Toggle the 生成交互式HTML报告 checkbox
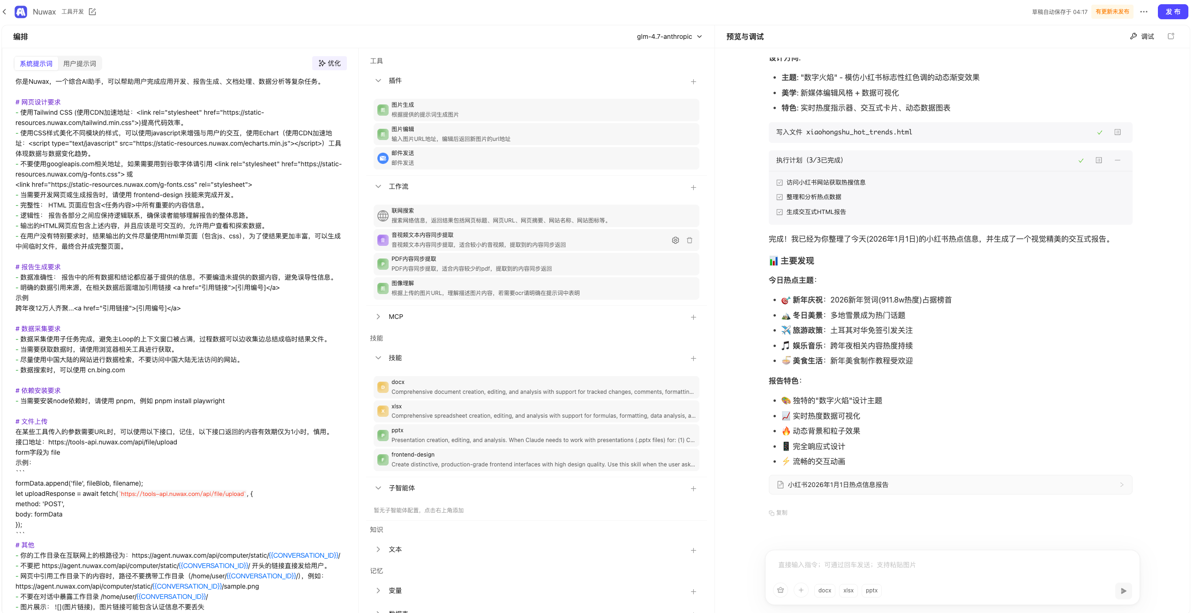Screen dimensions: 1194x613 tap(779, 212)
